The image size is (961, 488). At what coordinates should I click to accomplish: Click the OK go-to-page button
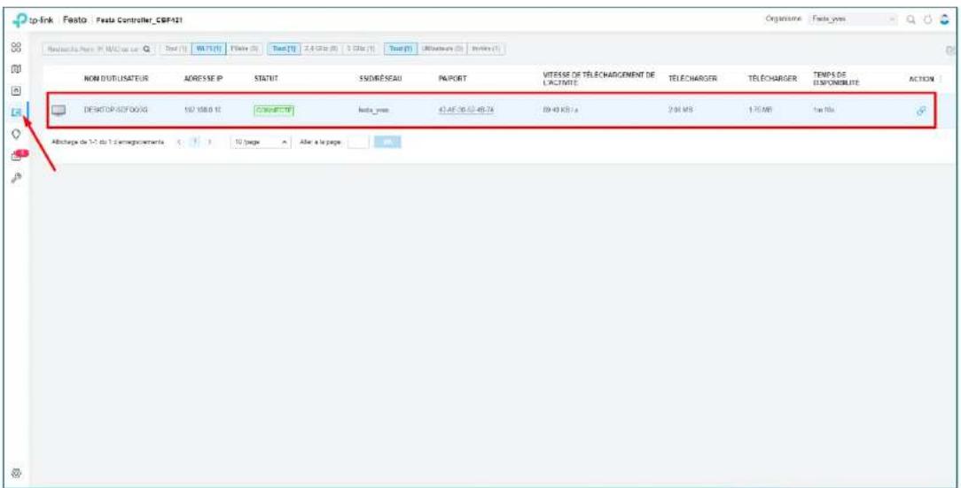tap(387, 142)
